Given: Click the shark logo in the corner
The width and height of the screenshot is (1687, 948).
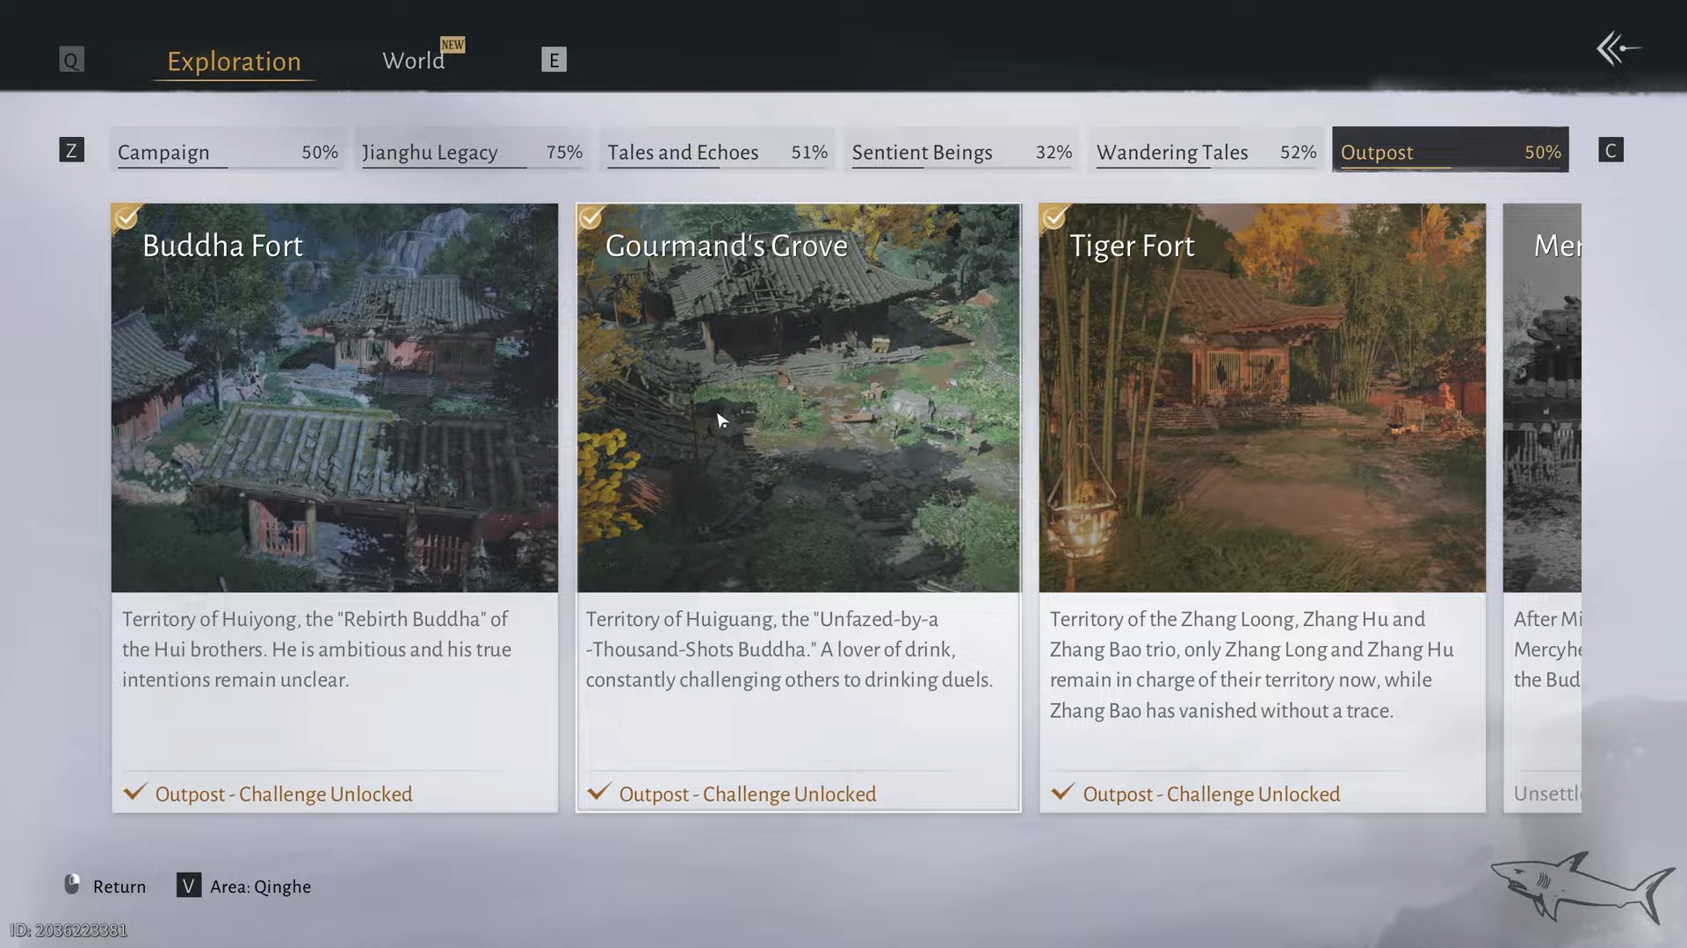Looking at the screenshot, I should 1582,887.
